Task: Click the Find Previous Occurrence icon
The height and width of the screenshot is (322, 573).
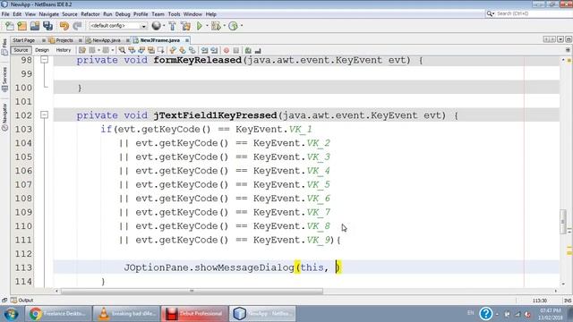Action: tap(132, 50)
